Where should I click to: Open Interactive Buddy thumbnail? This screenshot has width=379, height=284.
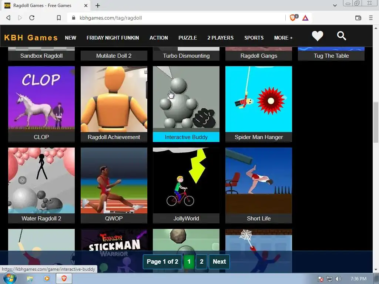pyautogui.click(x=186, y=99)
